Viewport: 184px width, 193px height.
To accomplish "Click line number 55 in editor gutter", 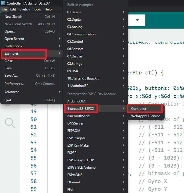I will [34, 158].
